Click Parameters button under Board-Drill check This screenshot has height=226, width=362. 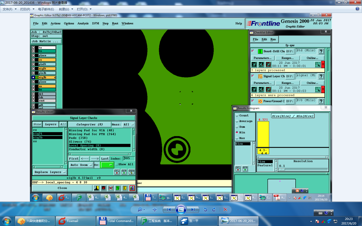262,58
